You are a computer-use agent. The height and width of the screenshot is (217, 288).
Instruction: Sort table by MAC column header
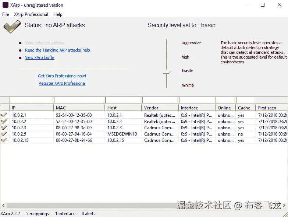tap(79, 108)
